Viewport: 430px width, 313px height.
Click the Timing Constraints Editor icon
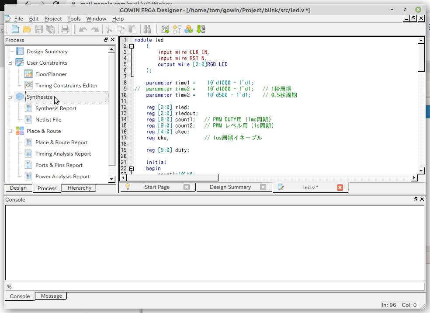[28, 85]
